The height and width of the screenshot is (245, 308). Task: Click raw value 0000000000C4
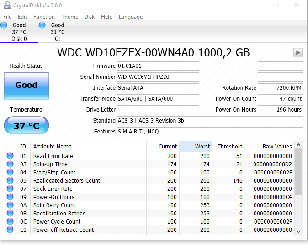[x=273, y=197]
